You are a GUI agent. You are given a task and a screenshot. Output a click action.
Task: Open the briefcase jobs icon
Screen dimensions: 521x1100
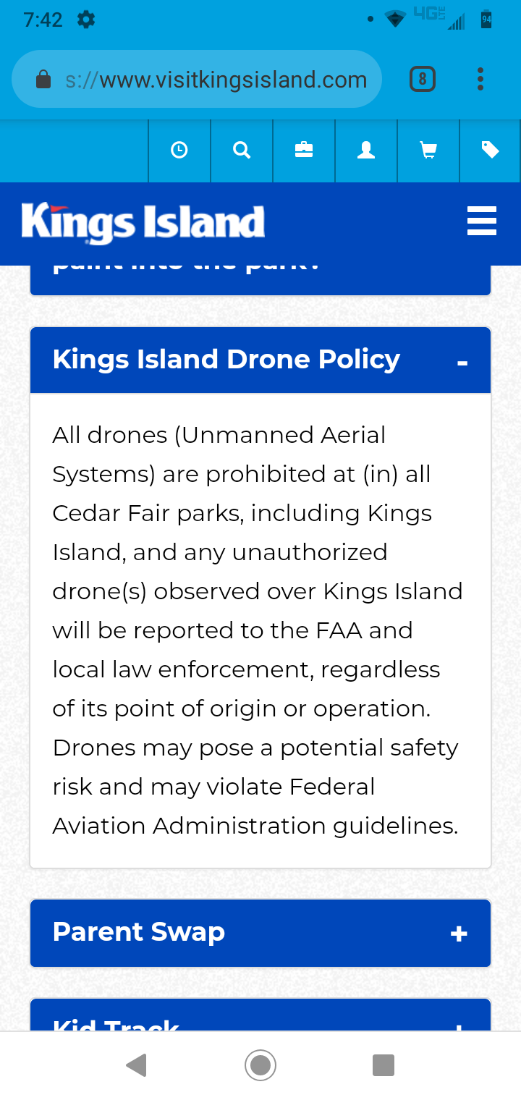coord(304,151)
